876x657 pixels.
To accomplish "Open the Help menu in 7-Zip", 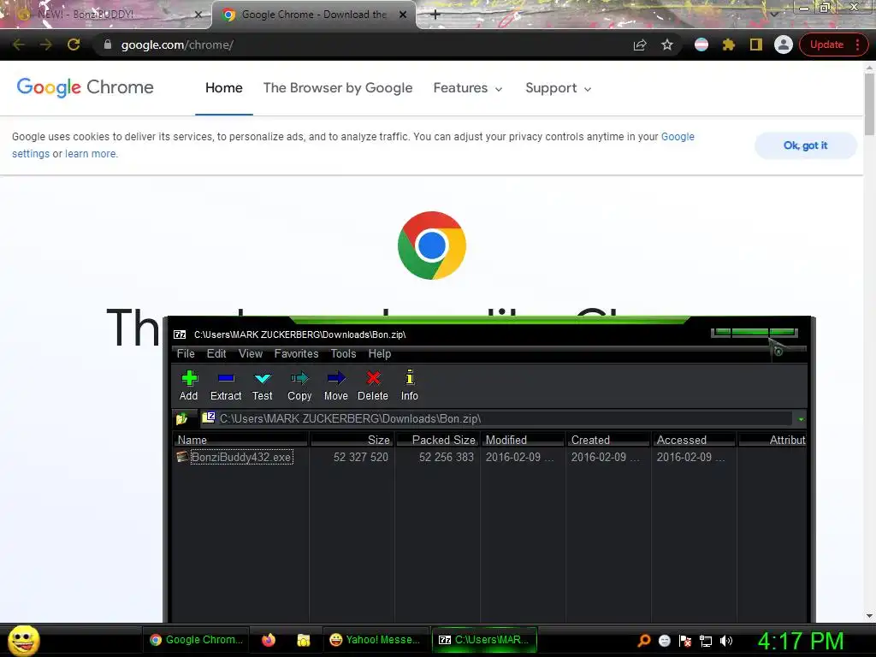I will pyautogui.click(x=379, y=353).
